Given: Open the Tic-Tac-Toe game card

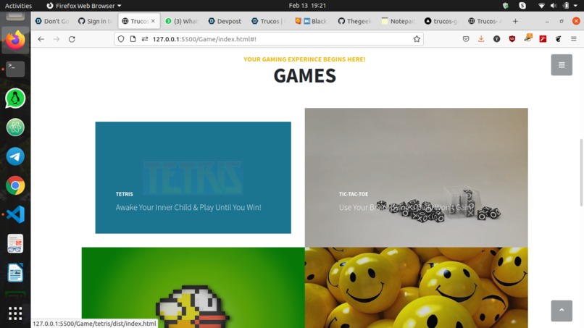Looking at the screenshot, I should tap(416, 177).
